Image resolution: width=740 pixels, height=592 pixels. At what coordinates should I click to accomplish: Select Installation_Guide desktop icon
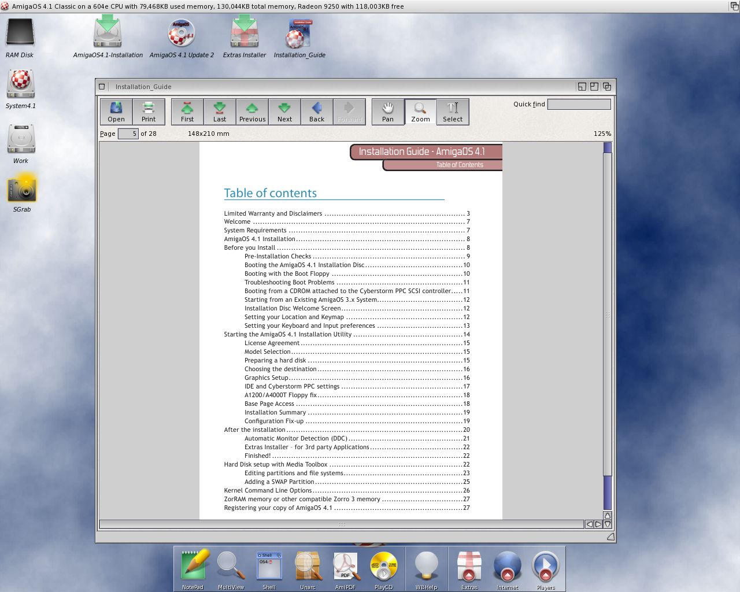(299, 38)
